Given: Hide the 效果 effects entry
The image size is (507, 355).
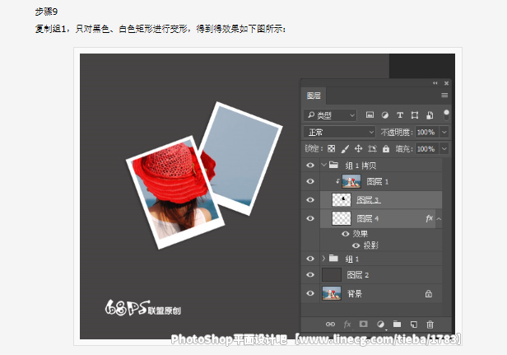Looking at the screenshot, I should [x=346, y=234].
